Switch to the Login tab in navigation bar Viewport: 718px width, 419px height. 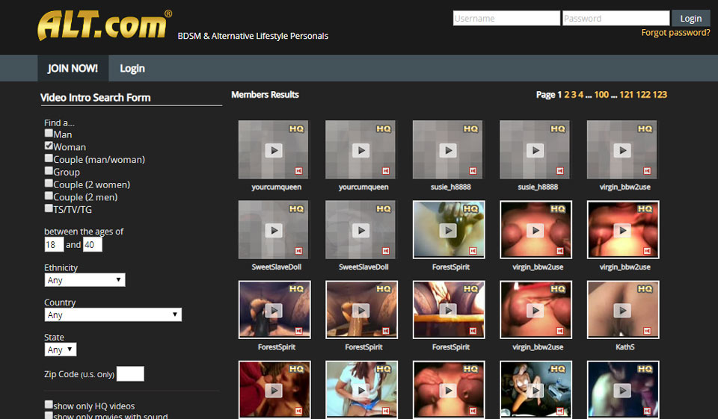point(132,69)
